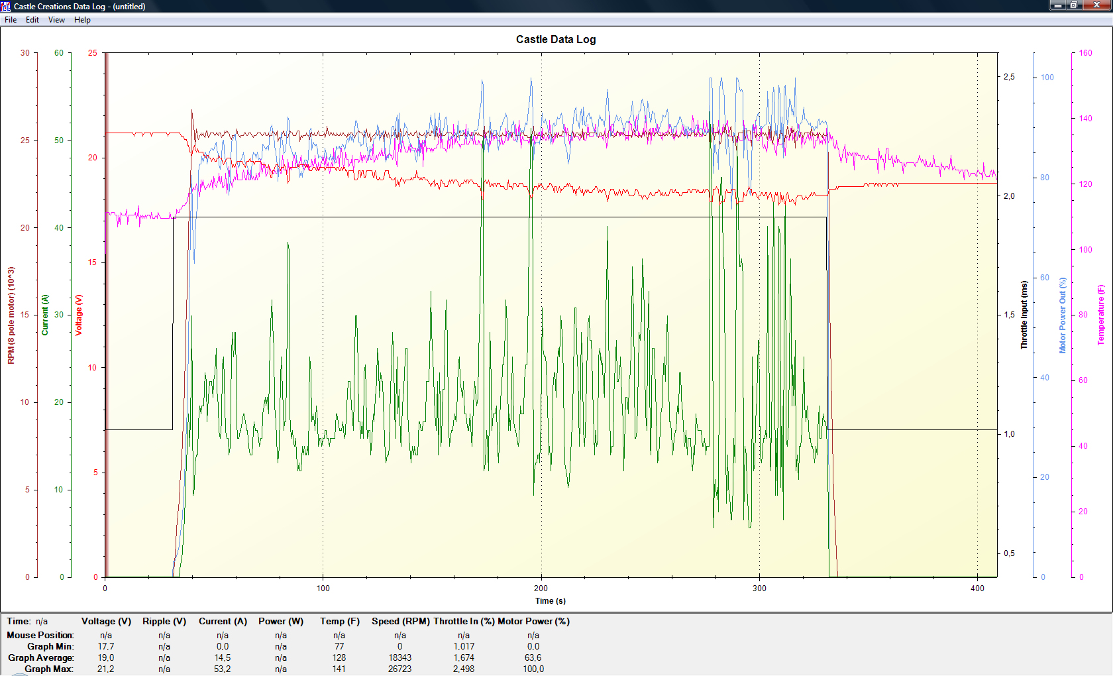This screenshot has height=676, width=1113.
Task: Click the Graph Average temperature value 128
Action: [339, 658]
